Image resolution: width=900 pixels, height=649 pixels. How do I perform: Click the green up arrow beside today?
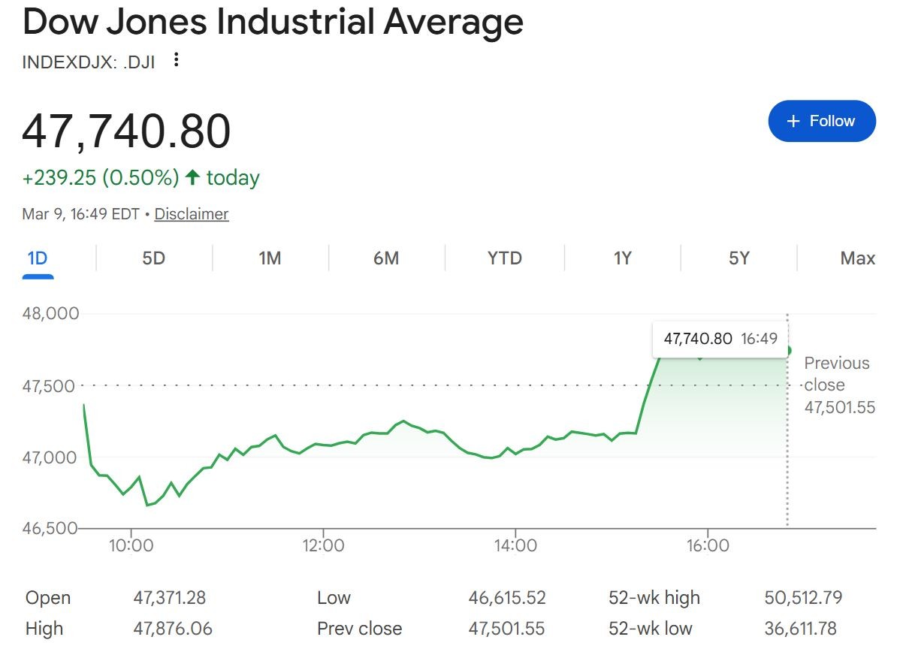point(193,177)
